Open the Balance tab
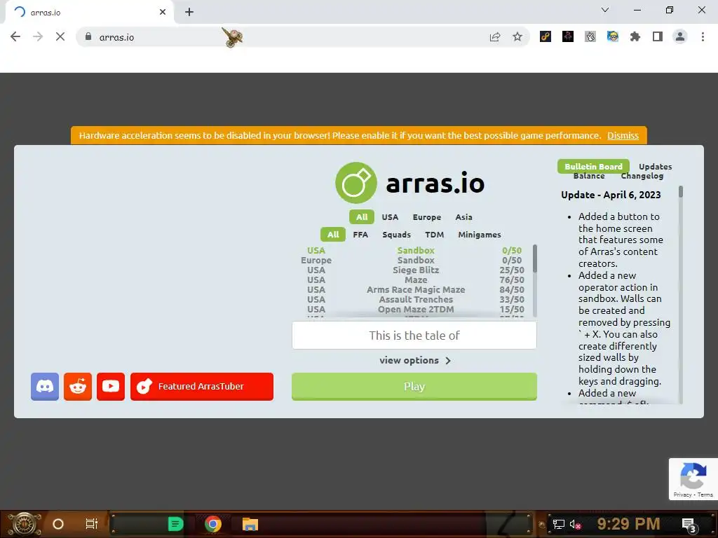The image size is (718, 538). pos(589,176)
